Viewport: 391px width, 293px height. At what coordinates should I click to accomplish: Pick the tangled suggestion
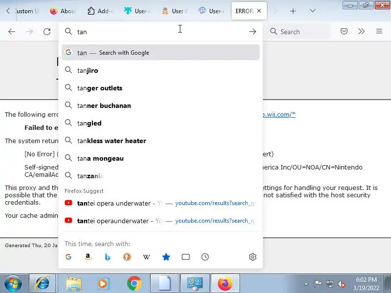pyautogui.click(x=161, y=123)
